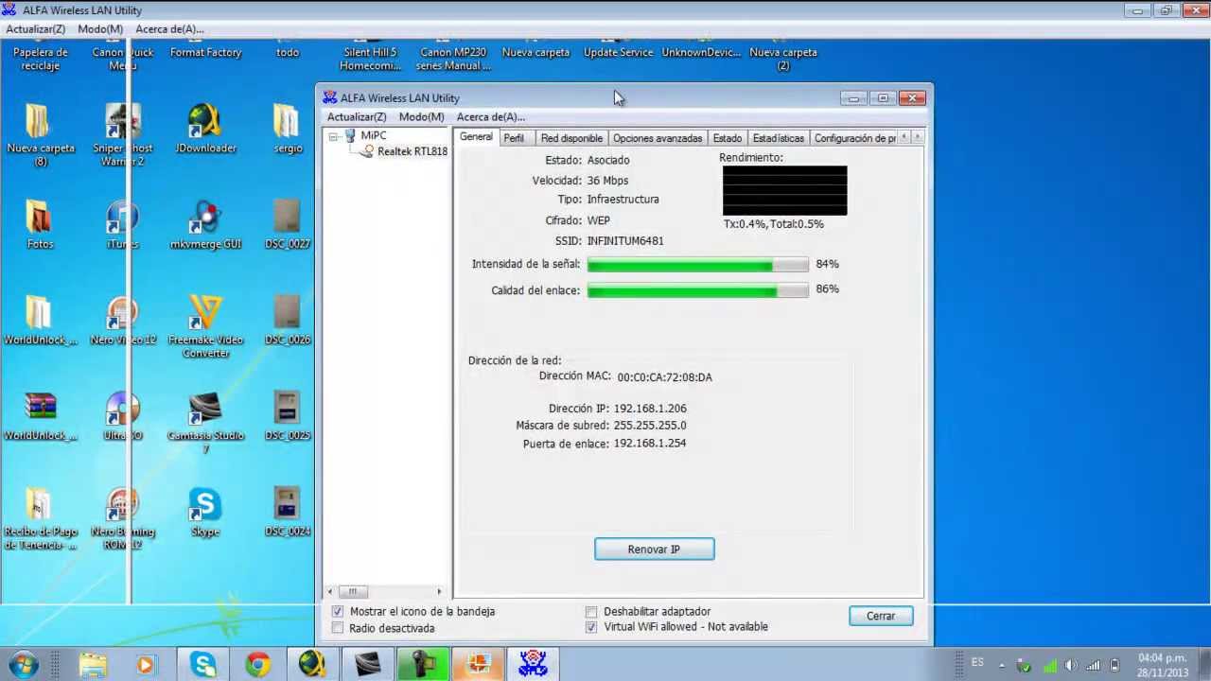
Task: Open Nero Burning ROM 12 shortcut
Action: [123, 518]
